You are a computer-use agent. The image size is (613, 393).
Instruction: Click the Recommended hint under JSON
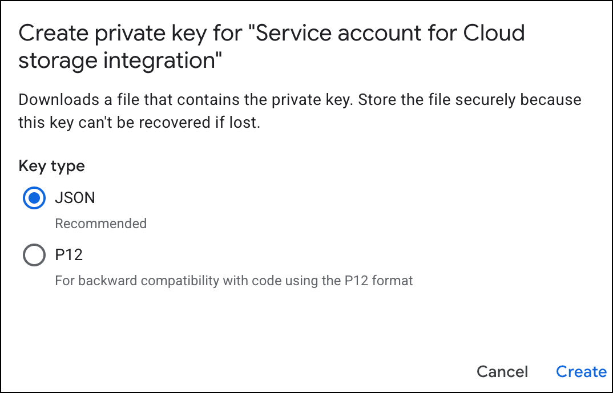point(100,224)
